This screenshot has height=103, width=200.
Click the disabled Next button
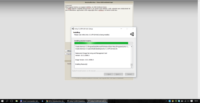tap(118, 74)
